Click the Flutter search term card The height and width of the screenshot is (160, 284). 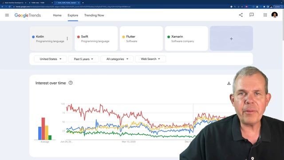tap(141, 39)
